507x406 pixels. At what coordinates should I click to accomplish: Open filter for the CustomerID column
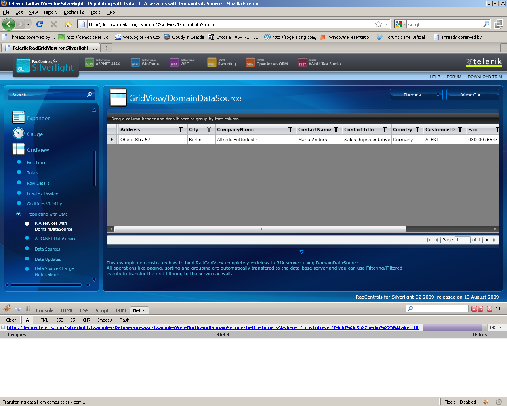(x=460, y=130)
